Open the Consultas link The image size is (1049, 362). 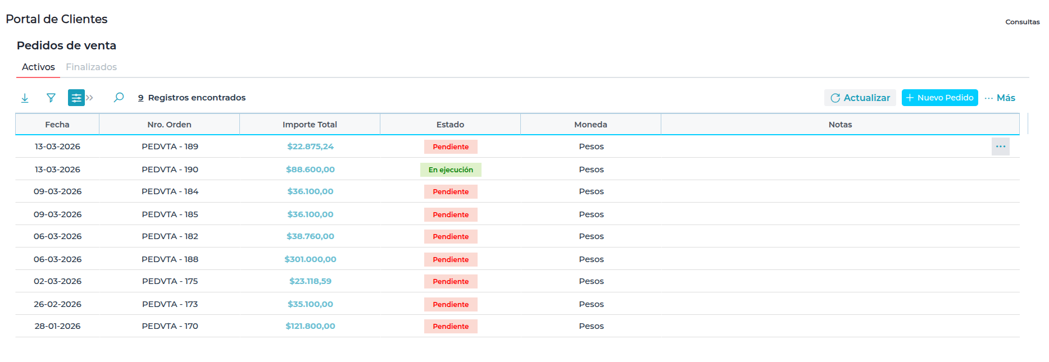(1022, 22)
